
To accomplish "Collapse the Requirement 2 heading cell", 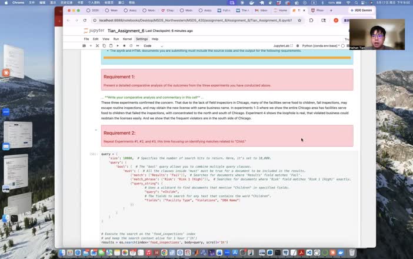I will (96, 130).
